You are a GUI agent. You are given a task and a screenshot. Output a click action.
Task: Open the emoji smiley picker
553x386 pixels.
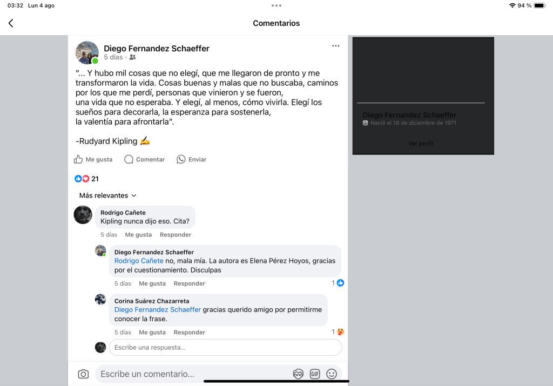point(332,374)
